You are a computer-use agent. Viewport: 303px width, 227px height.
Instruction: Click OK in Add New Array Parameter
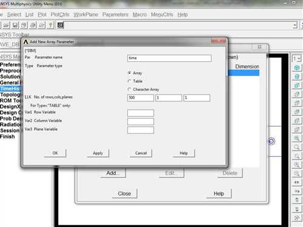click(55, 153)
